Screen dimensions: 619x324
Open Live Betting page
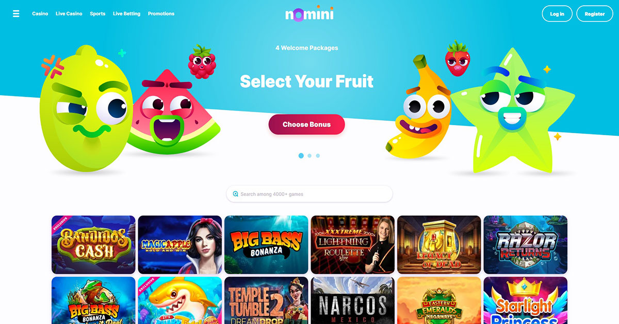[x=126, y=14]
